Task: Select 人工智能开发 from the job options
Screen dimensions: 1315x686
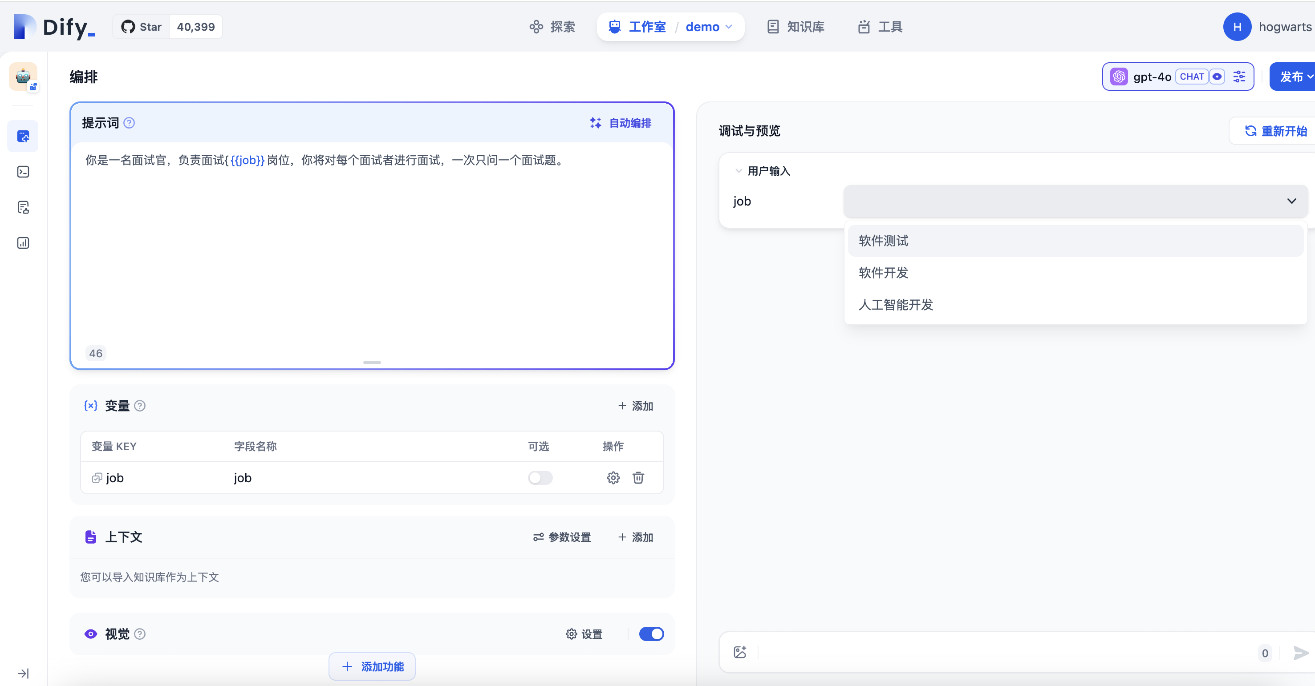Action: [895, 305]
